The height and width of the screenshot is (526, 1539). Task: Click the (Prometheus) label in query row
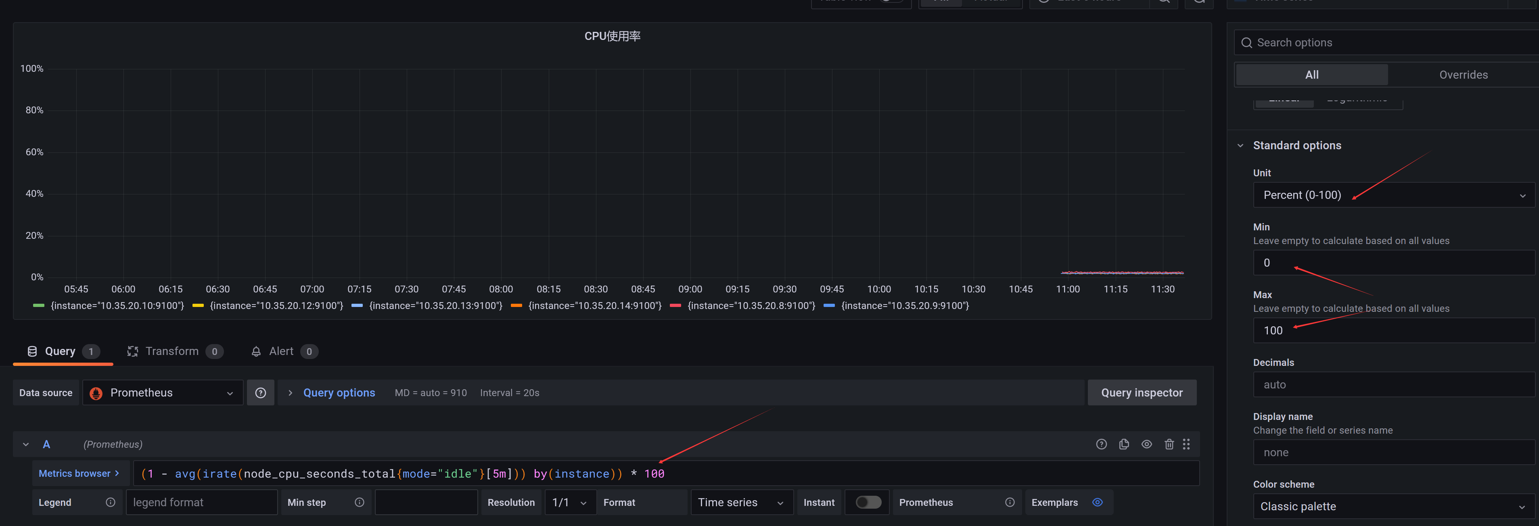(x=113, y=445)
